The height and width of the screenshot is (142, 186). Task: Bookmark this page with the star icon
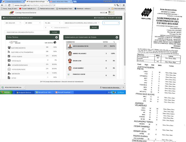[120, 5]
